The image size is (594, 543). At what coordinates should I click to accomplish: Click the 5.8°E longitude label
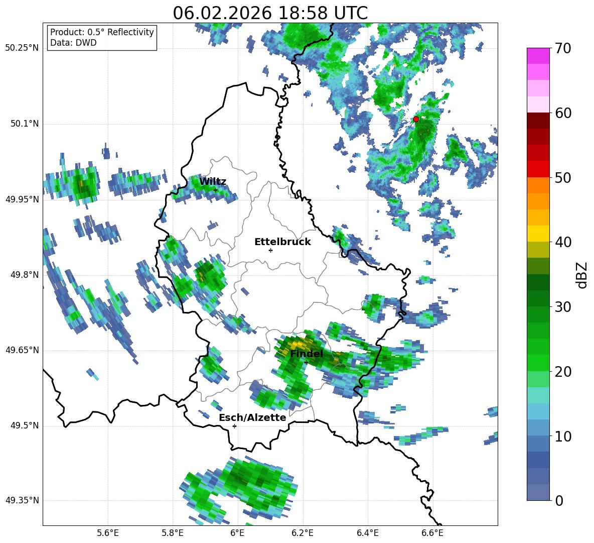(173, 533)
